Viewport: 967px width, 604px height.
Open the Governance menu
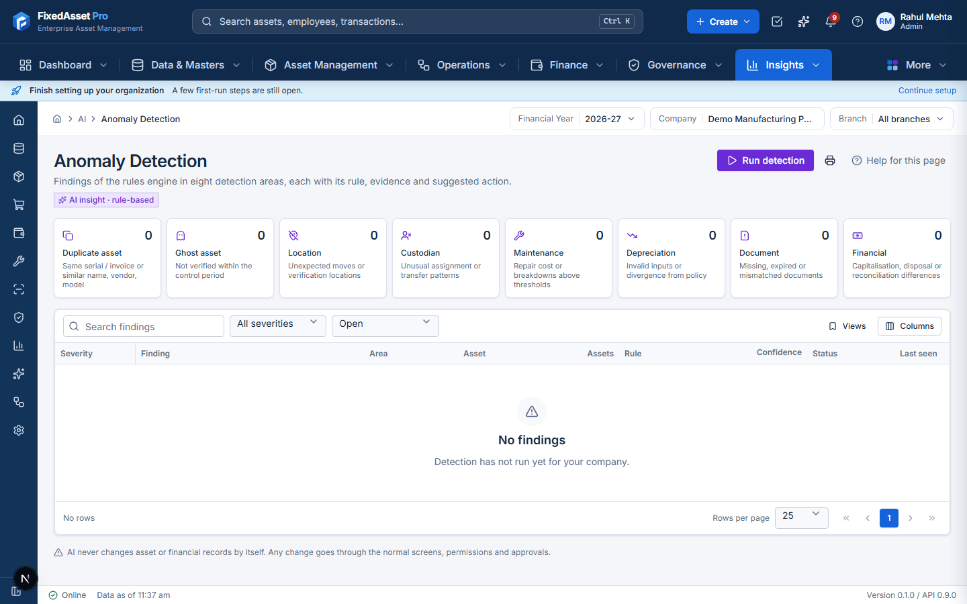tap(676, 65)
